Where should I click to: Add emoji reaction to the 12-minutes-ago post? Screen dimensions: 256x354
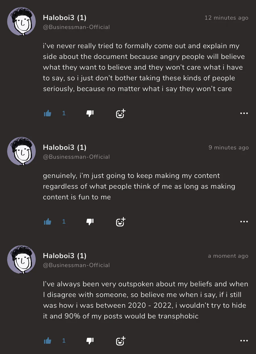pos(121,113)
